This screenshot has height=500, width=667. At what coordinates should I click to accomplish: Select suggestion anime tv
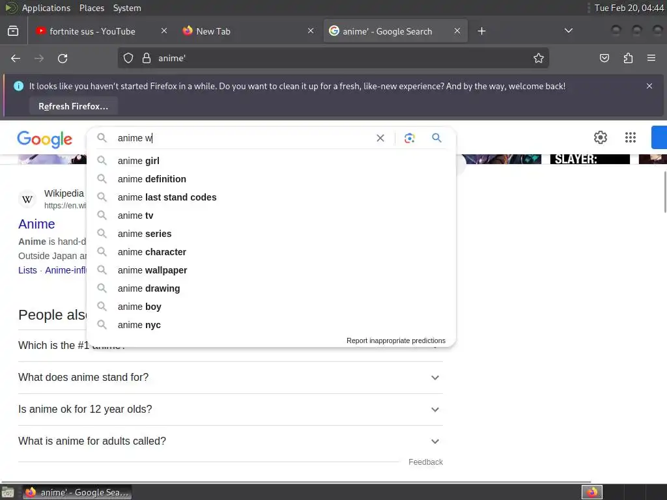(x=271, y=215)
